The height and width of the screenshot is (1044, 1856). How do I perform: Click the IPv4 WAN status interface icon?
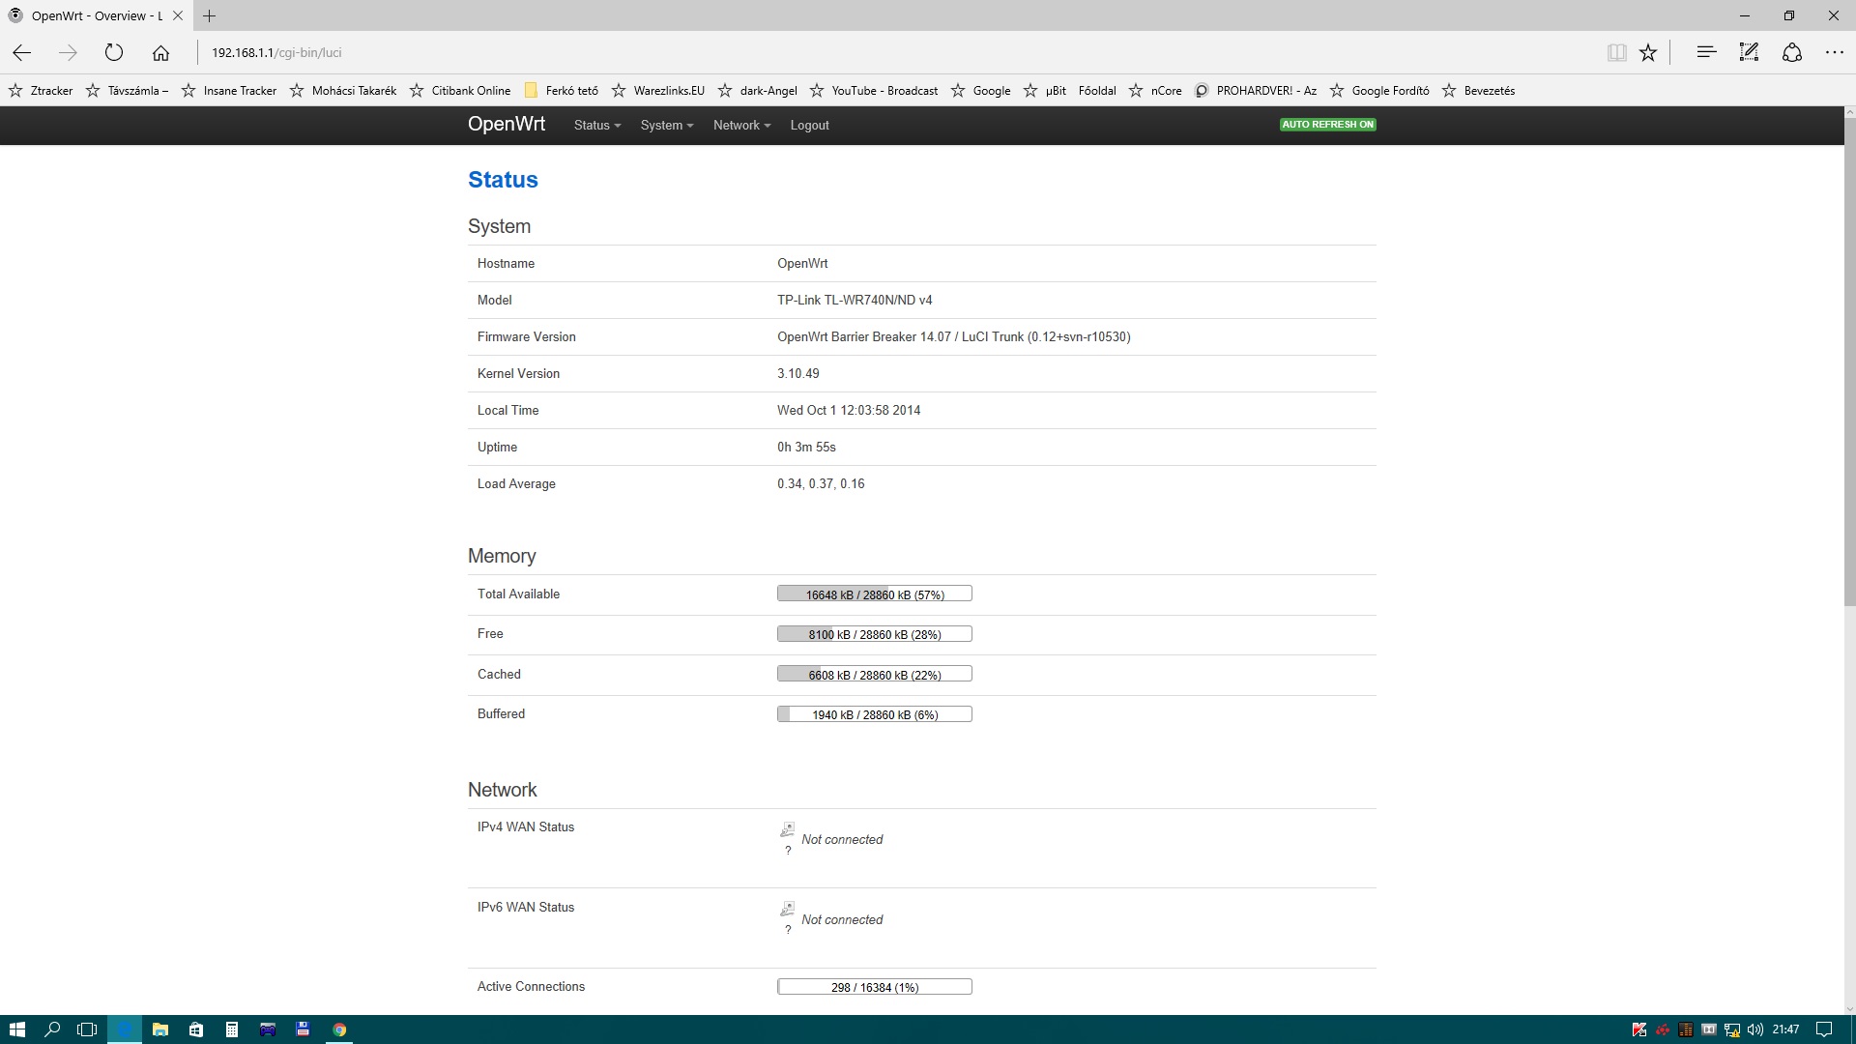click(x=787, y=829)
